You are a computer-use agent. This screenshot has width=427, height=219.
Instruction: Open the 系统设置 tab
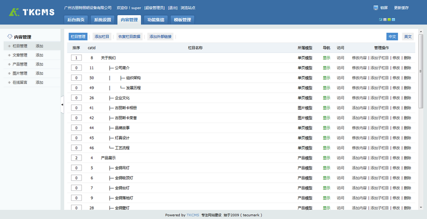(x=102, y=20)
